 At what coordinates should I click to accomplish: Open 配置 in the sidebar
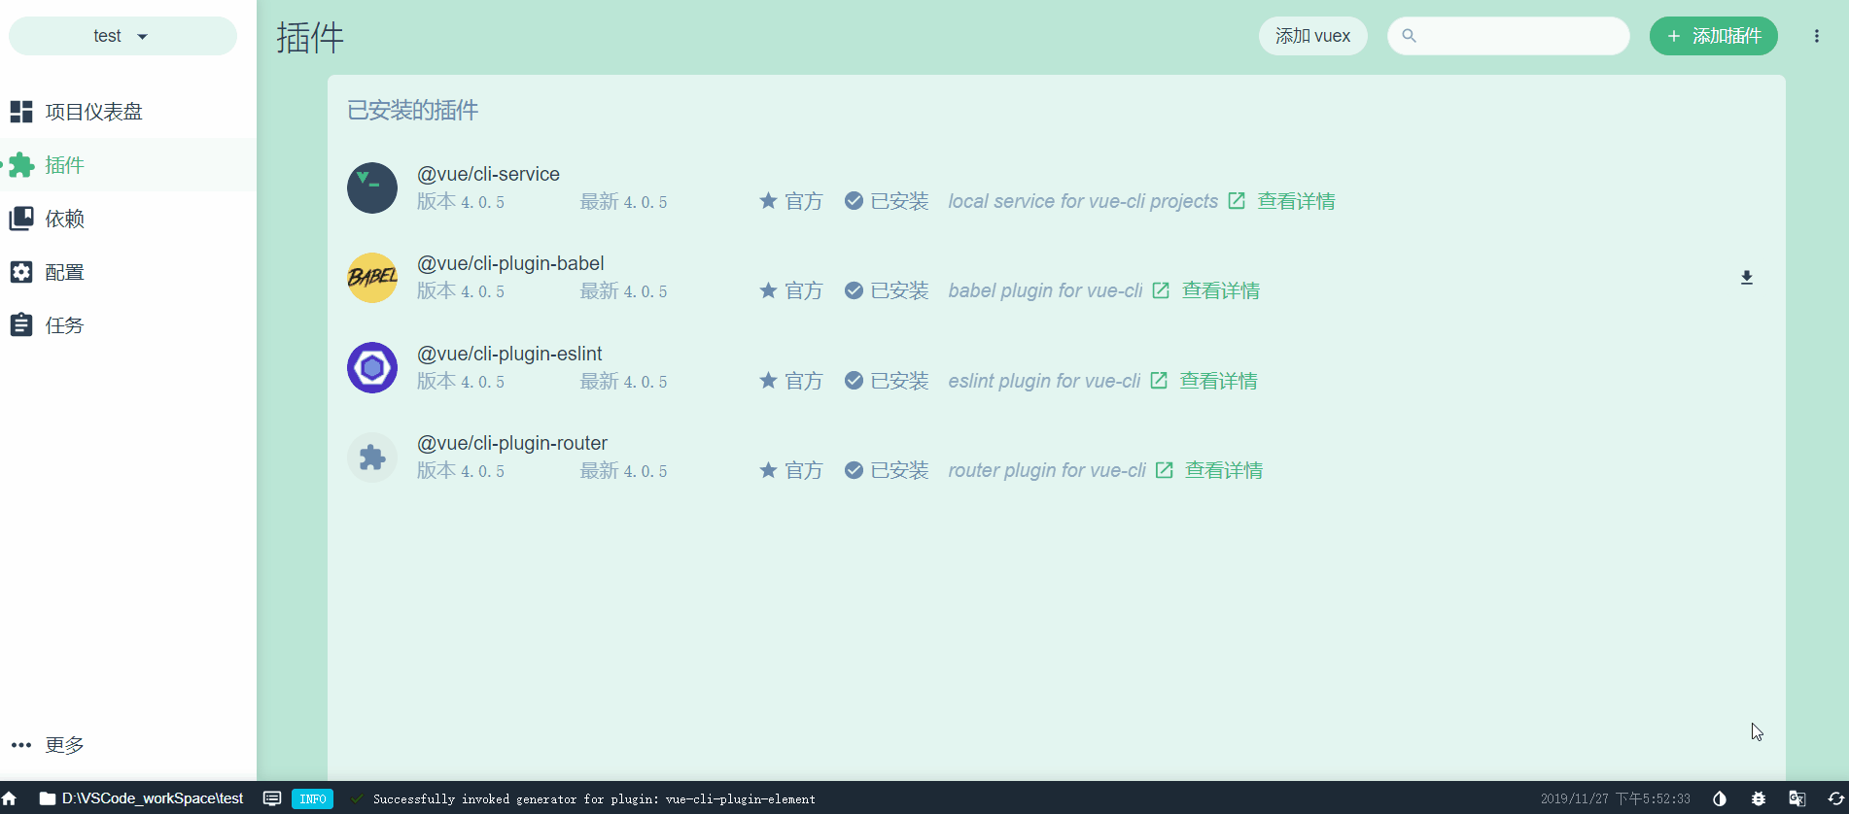(x=128, y=272)
